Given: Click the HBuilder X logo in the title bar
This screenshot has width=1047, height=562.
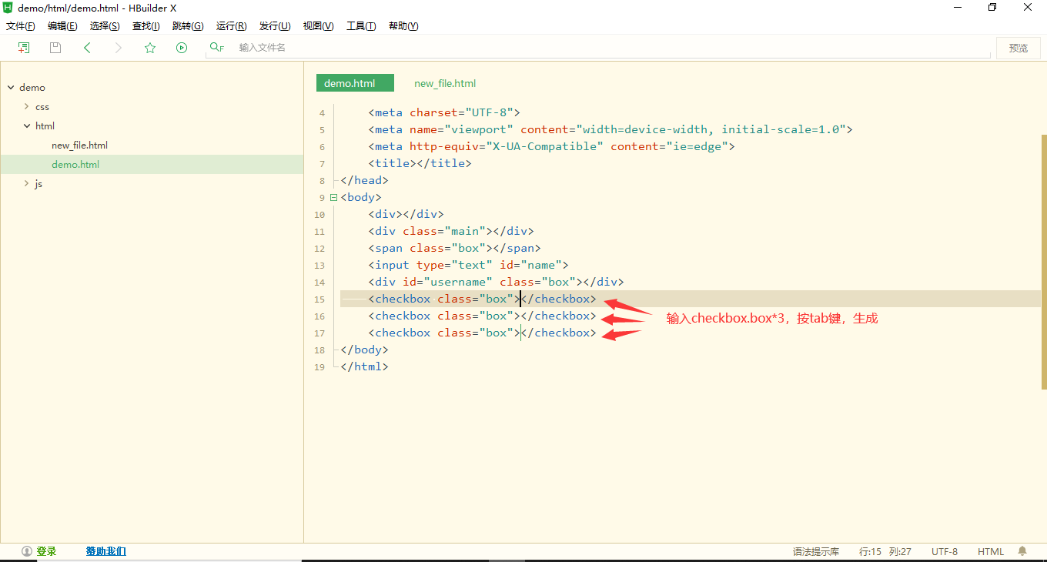Looking at the screenshot, I should (x=8, y=7).
